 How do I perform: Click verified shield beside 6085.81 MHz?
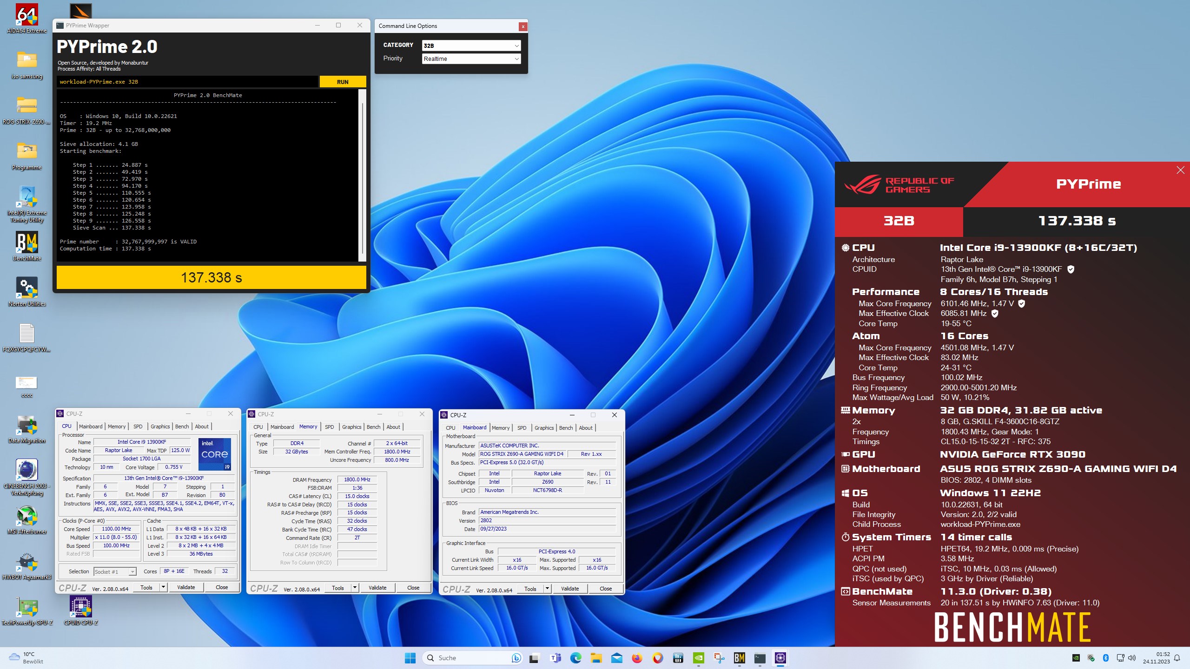click(995, 314)
